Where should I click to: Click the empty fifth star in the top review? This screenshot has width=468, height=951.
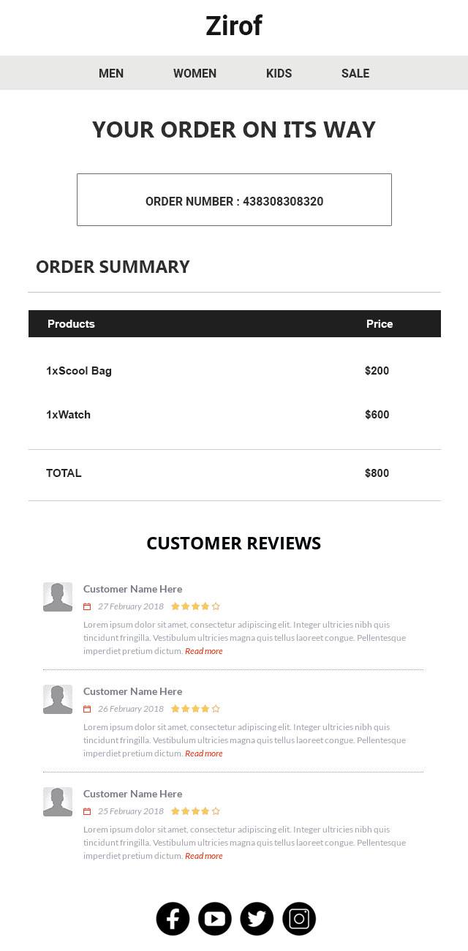[x=216, y=606]
